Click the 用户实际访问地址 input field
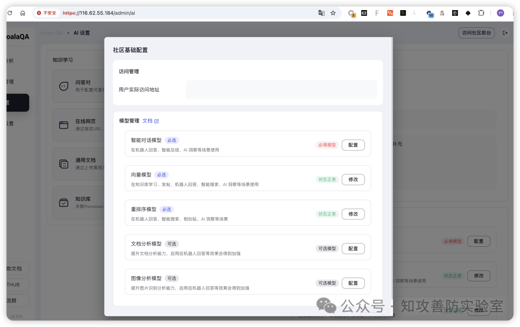The width and height of the screenshot is (520, 327). pyautogui.click(x=281, y=89)
